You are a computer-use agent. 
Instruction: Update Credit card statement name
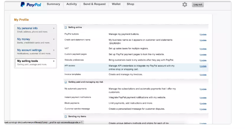[x=203, y=40]
